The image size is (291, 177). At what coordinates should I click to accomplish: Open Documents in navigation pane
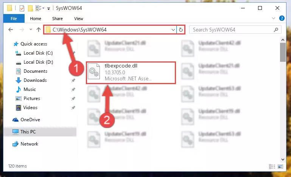pyautogui.click(x=35, y=71)
